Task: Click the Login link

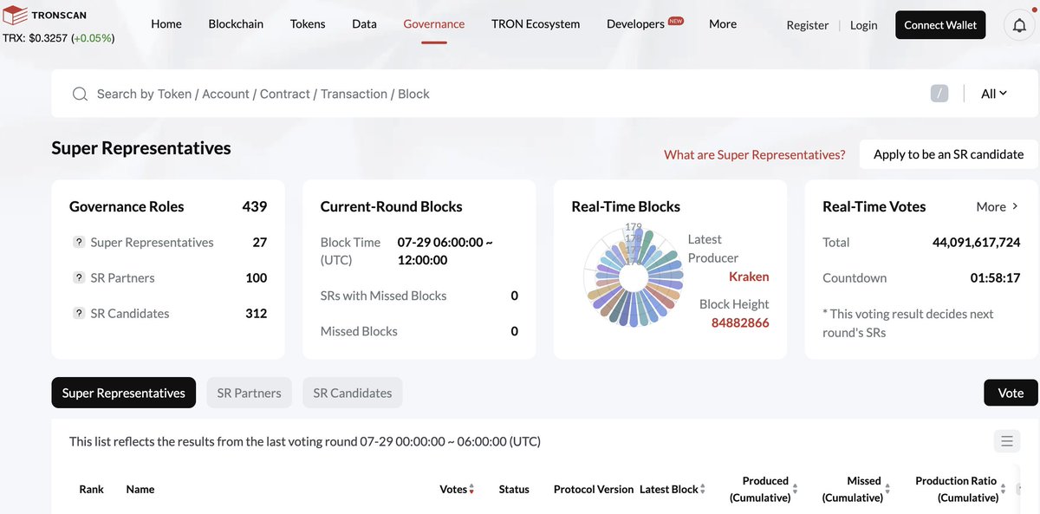Action: click(863, 25)
